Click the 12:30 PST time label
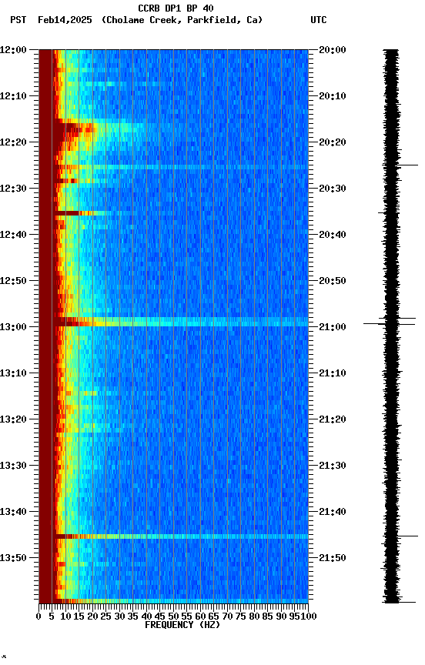 coord(13,189)
